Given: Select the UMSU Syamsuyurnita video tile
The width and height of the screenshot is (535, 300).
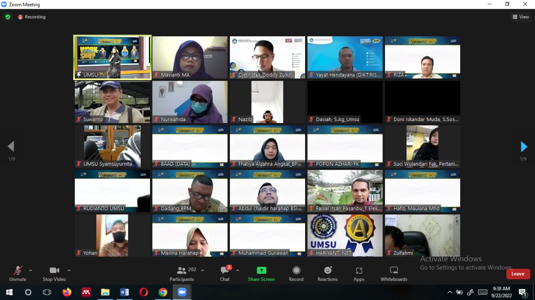Looking at the screenshot, I should click(x=112, y=146).
